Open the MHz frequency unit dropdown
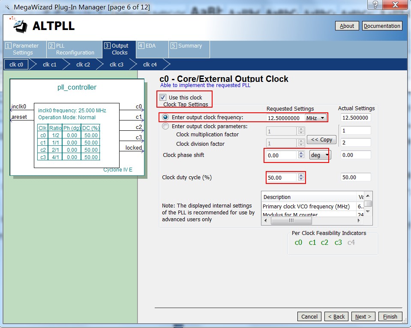This screenshot has height=328, width=411. [315, 118]
